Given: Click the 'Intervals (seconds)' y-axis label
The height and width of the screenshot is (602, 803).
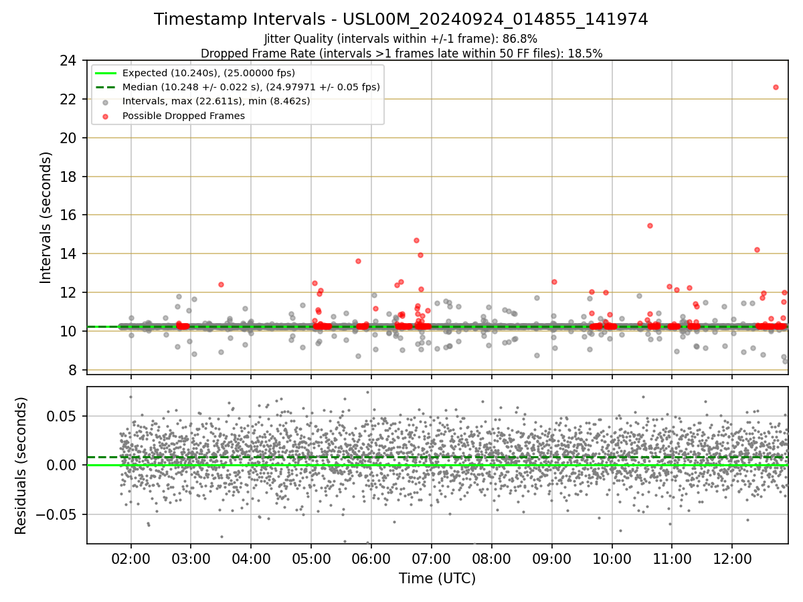Looking at the screenshot, I should point(46,217).
